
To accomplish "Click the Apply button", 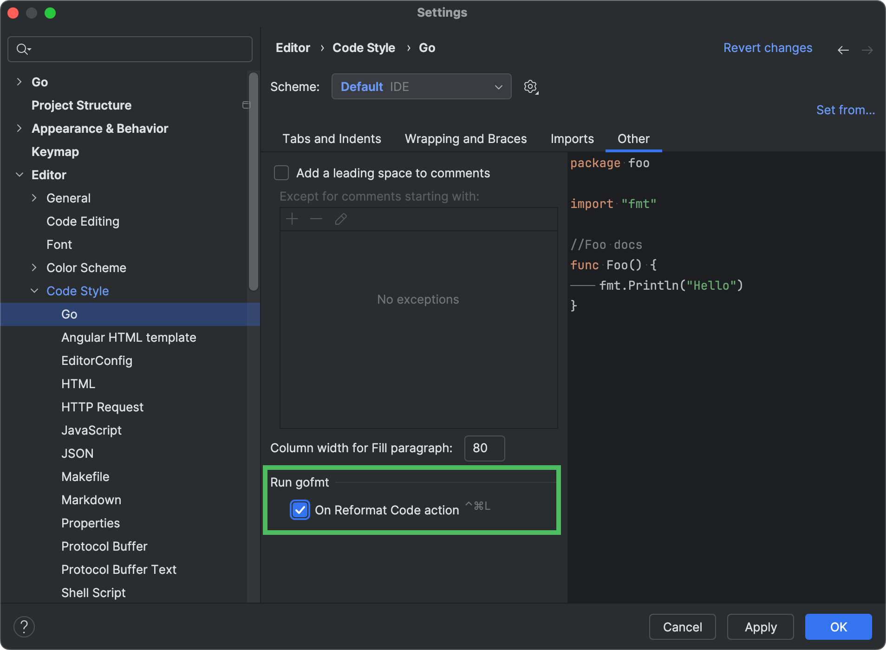I will pyautogui.click(x=760, y=627).
